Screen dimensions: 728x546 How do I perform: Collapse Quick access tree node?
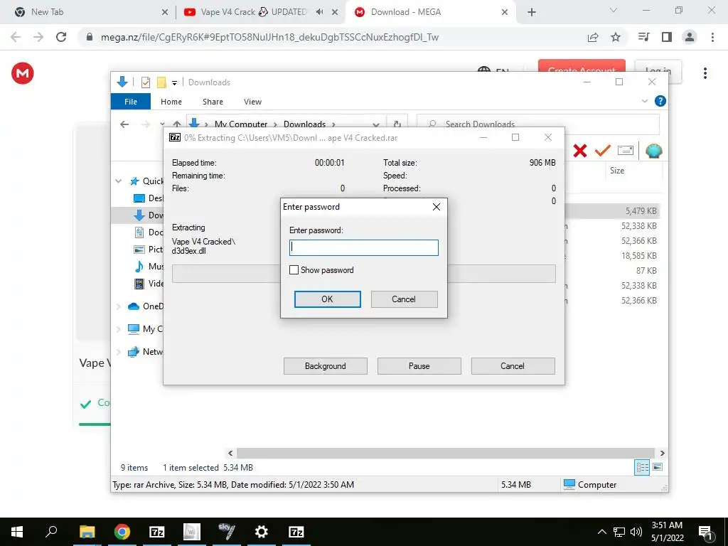click(119, 181)
